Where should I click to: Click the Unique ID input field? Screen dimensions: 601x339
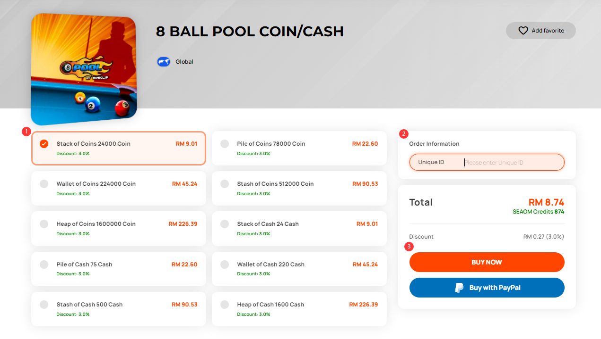pos(511,163)
